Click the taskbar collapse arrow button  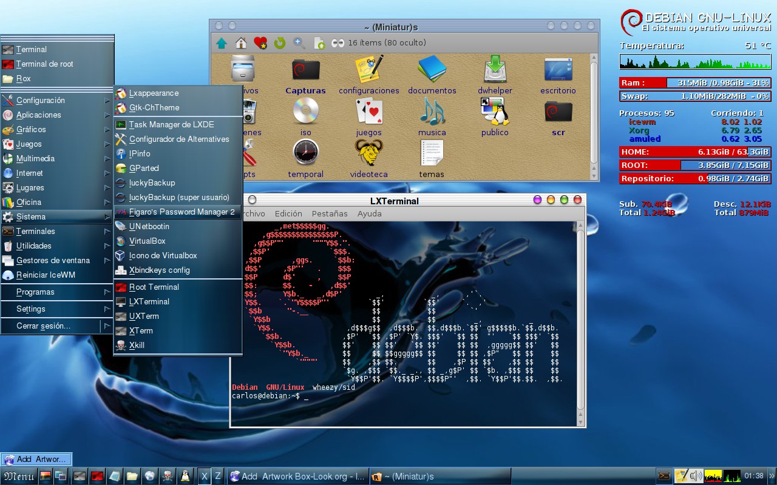[x=773, y=477]
